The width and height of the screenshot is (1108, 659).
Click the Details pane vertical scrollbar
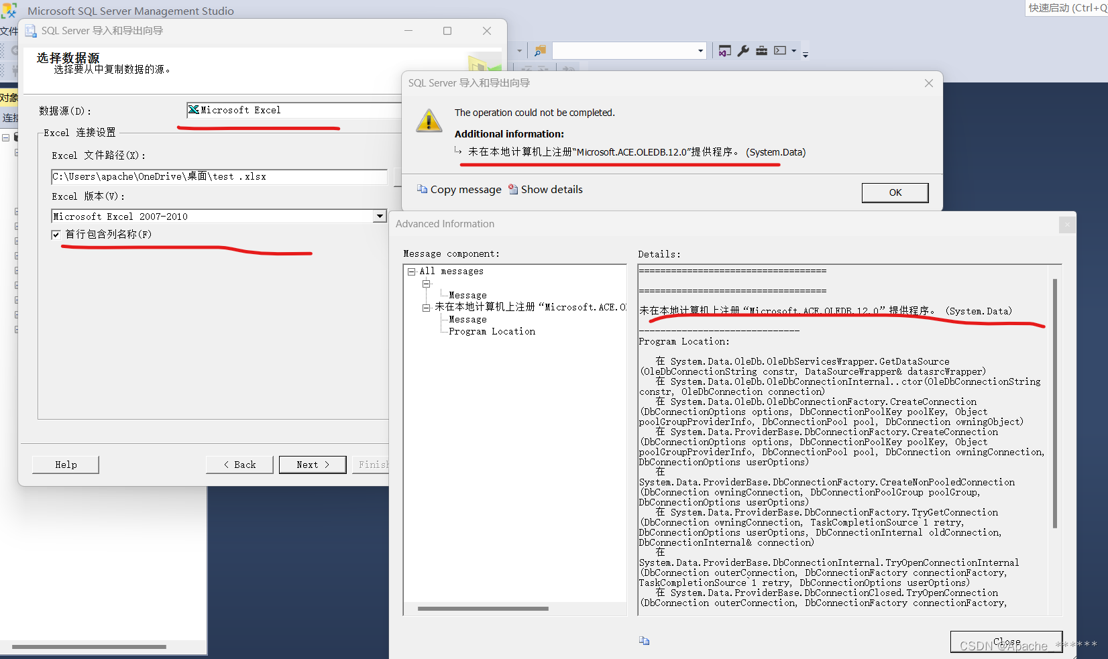(x=1055, y=404)
